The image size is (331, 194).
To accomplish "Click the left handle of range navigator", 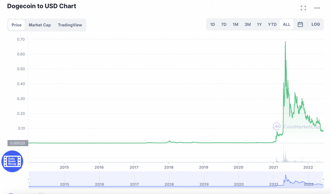I will pyautogui.click(x=29, y=179).
